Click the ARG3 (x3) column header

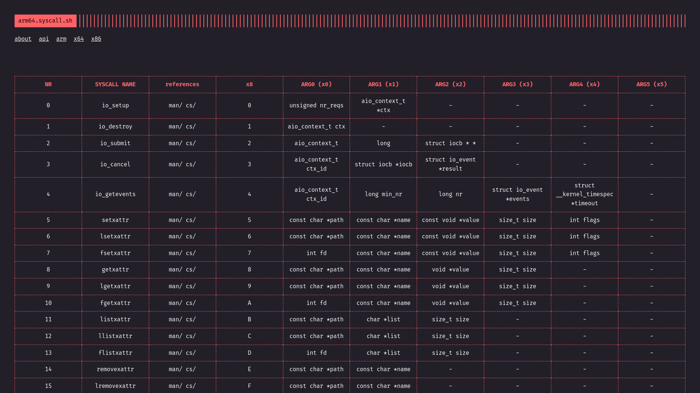click(x=518, y=84)
